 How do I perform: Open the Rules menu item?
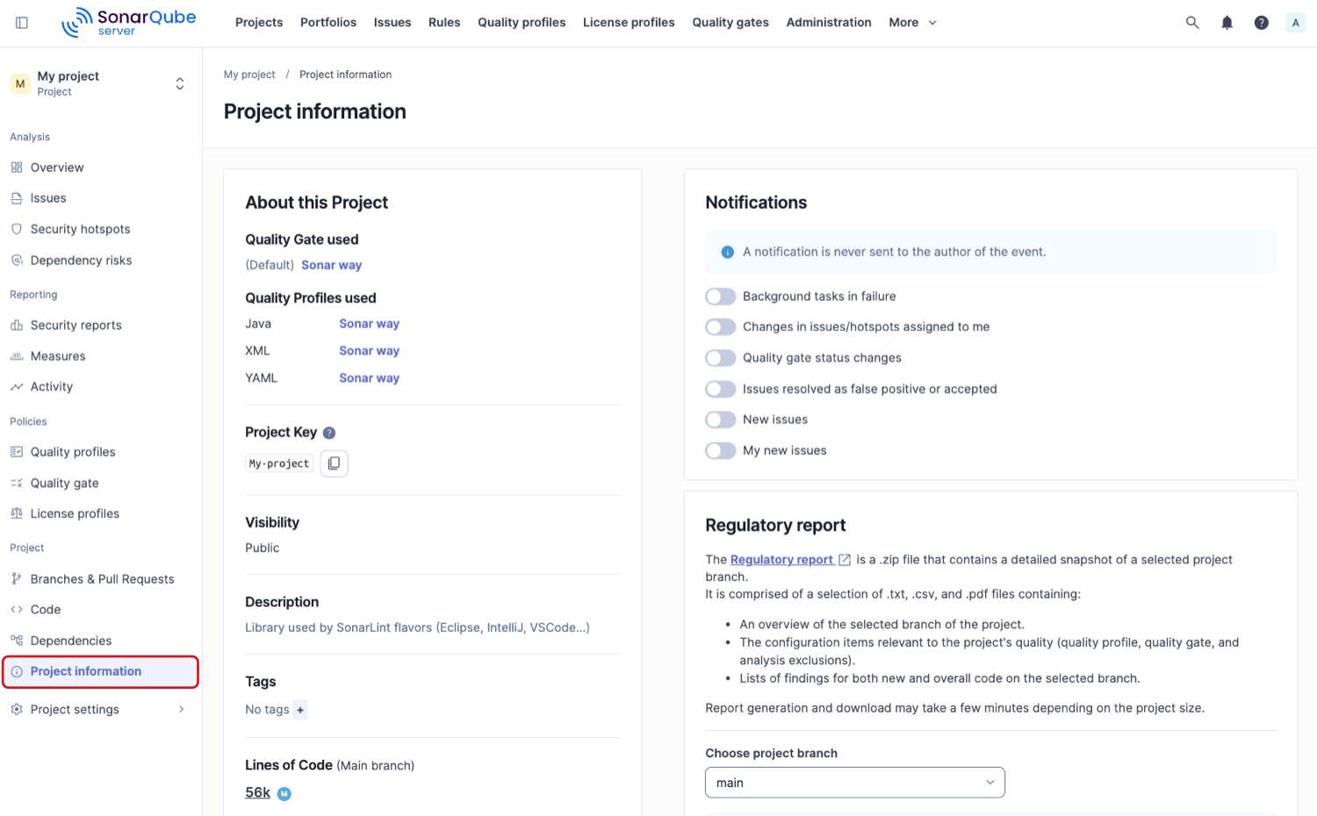pyautogui.click(x=444, y=22)
